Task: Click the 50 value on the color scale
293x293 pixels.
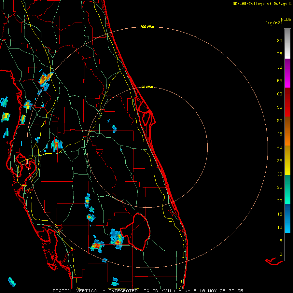Action: tap(280, 120)
